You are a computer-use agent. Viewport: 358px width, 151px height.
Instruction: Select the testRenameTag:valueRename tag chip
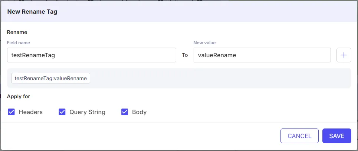(51, 78)
